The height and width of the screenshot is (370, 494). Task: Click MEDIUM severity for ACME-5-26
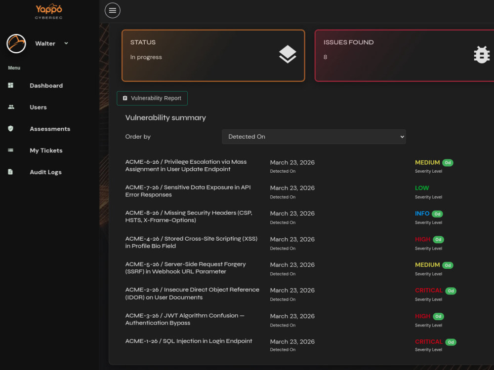427,264
